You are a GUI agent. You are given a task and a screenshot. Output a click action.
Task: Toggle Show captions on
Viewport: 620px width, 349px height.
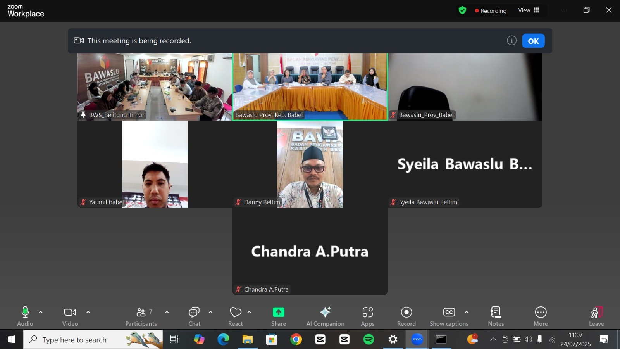click(x=449, y=316)
